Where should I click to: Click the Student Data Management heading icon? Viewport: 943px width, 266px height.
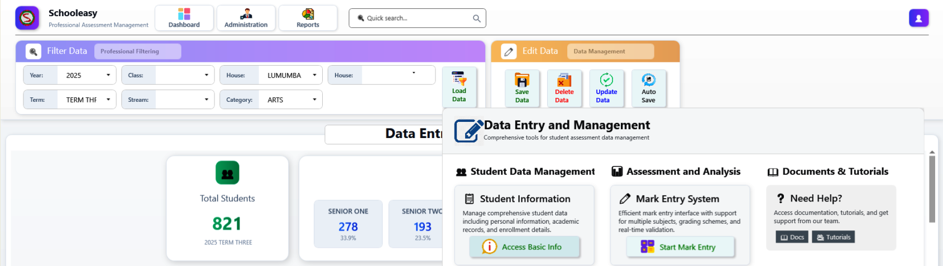click(461, 172)
